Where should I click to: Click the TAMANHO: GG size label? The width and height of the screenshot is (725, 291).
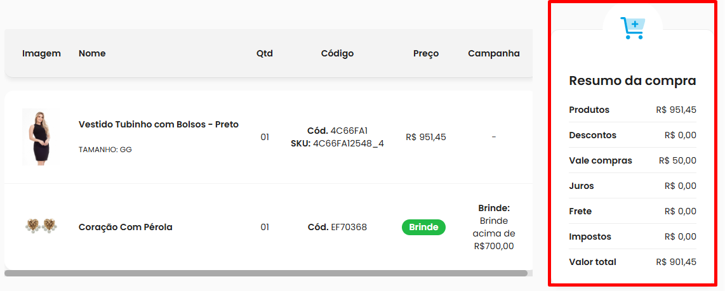[105, 150]
